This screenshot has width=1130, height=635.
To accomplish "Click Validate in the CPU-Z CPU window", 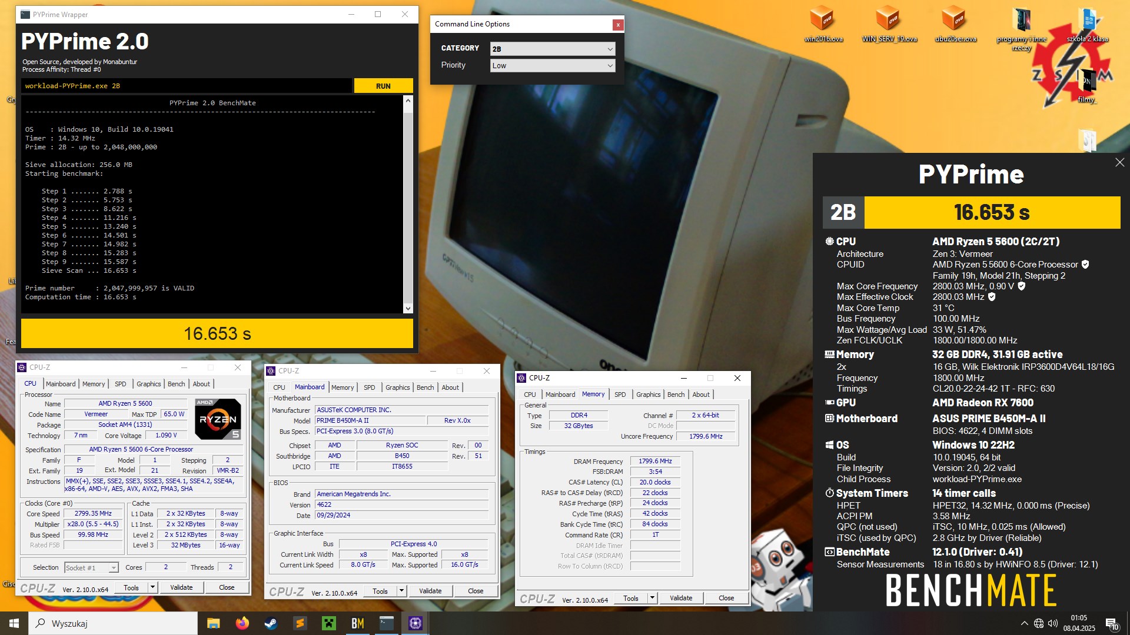I will pyautogui.click(x=181, y=587).
